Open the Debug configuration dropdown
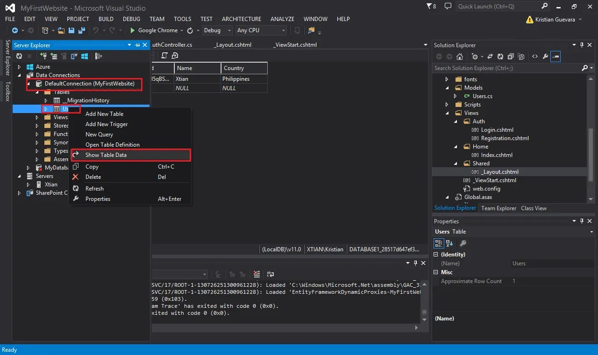The width and height of the screenshot is (598, 355). coord(217,30)
